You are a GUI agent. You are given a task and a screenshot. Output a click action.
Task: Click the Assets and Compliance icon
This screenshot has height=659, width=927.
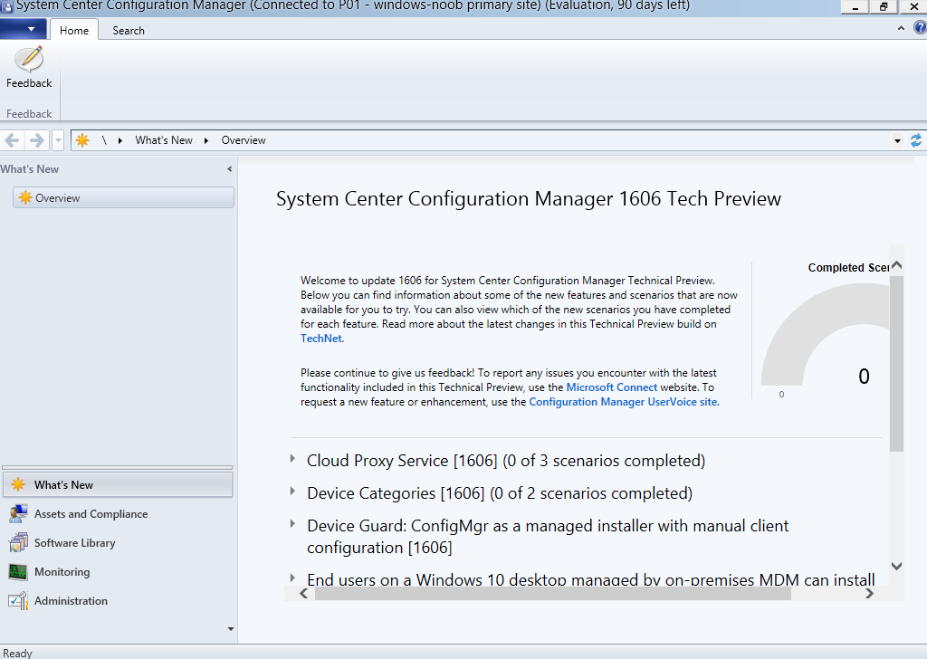(x=18, y=513)
